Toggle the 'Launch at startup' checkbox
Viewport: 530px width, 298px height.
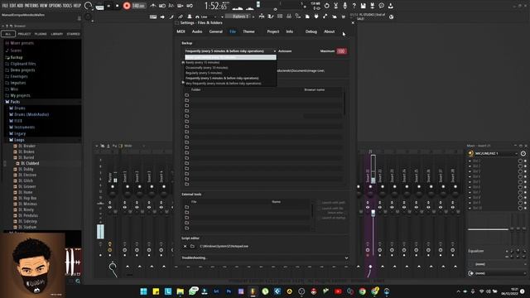point(320,218)
